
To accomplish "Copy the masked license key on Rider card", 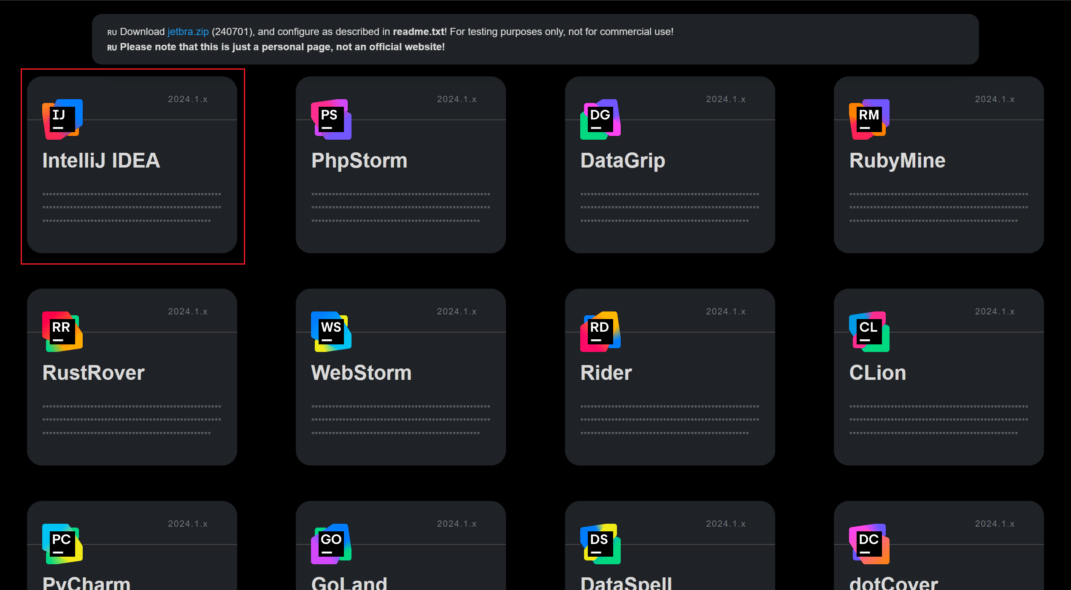I will click(x=670, y=420).
